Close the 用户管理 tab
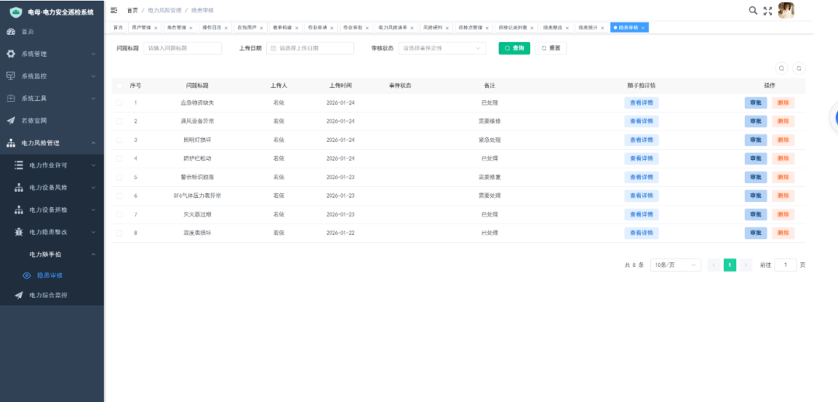Viewport: 838px width, 402px height. click(155, 28)
